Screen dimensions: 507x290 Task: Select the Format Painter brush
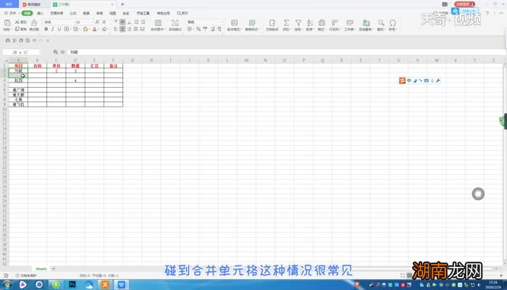tap(34, 25)
